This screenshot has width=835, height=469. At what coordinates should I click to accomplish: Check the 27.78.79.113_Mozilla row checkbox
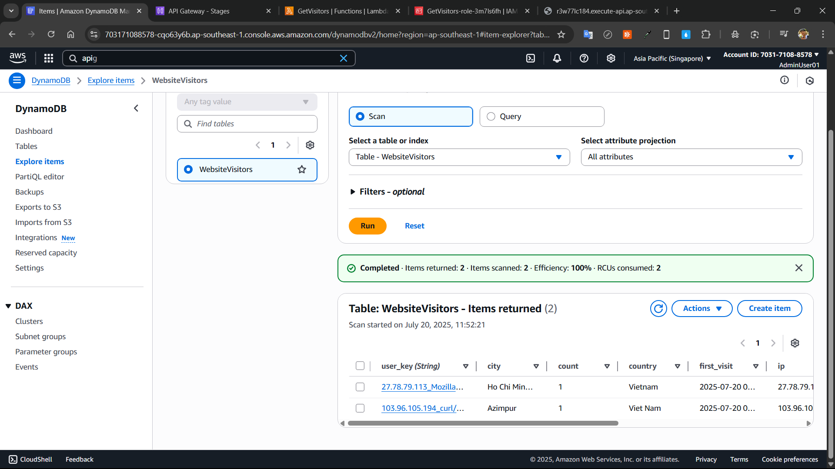point(360,387)
